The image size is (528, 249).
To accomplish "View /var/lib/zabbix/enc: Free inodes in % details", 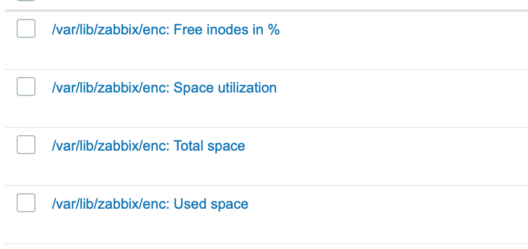I will point(165,30).
